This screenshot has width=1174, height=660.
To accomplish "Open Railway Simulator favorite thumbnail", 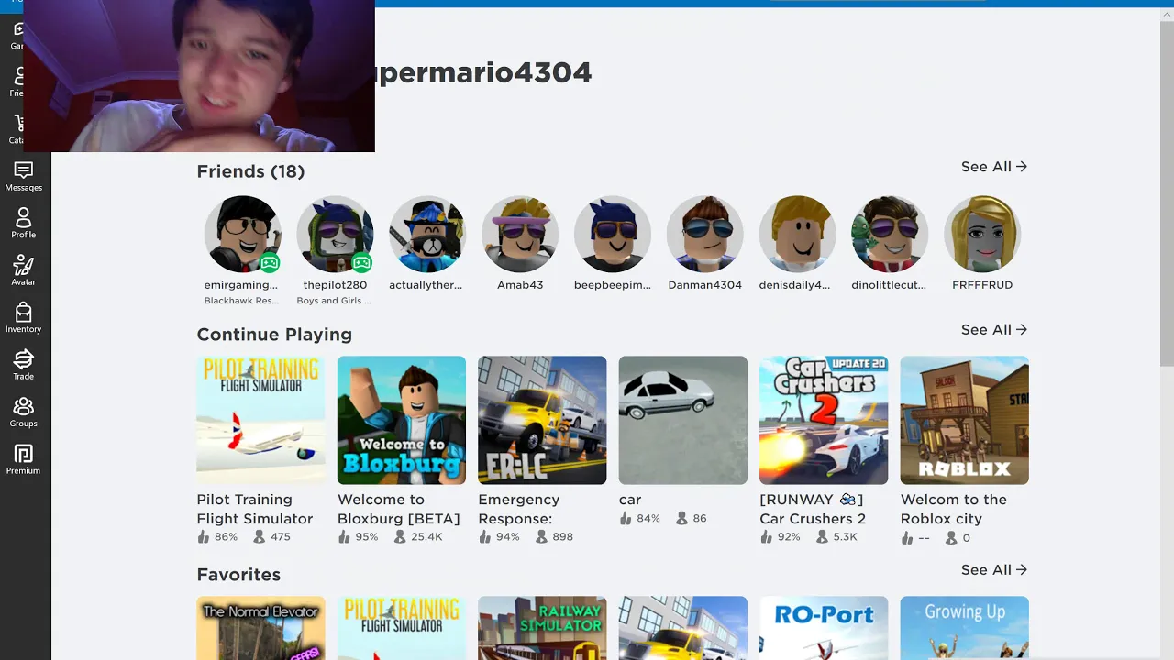I will 542,628.
